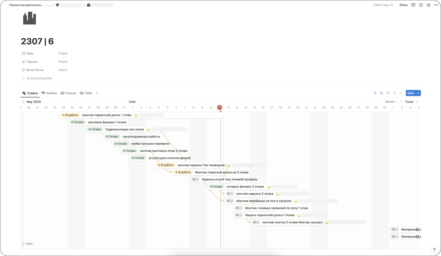
Task: Open task bar монтаж паркетной доски. 1 этаж
Action: pos(107,115)
